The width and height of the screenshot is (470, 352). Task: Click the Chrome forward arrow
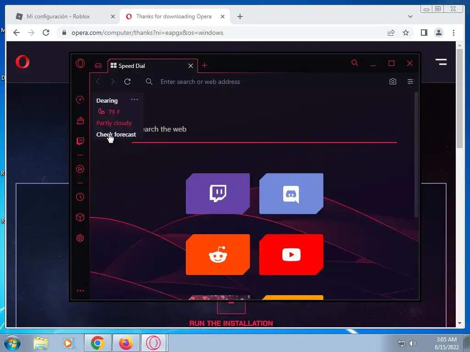(31, 33)
